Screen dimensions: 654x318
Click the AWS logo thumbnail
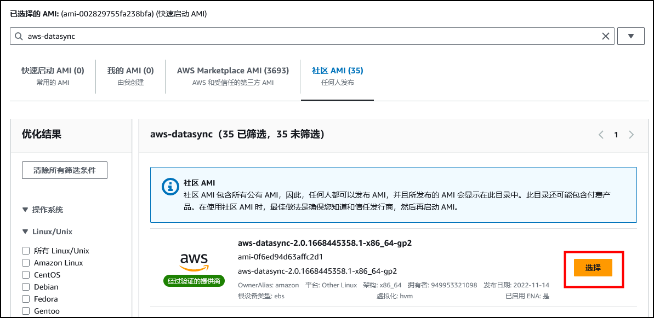tap(194, 262)
